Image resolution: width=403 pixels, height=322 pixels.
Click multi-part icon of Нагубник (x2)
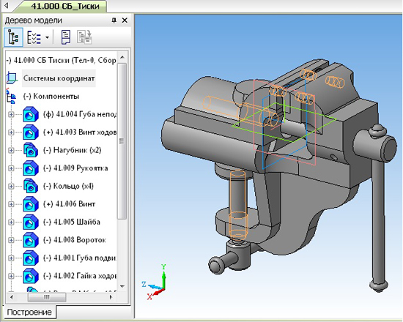coord(31,150)
